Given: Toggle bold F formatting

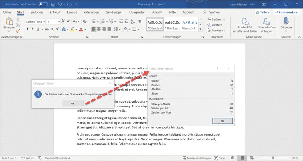Looking at the screenshot, I should (28, 29).
